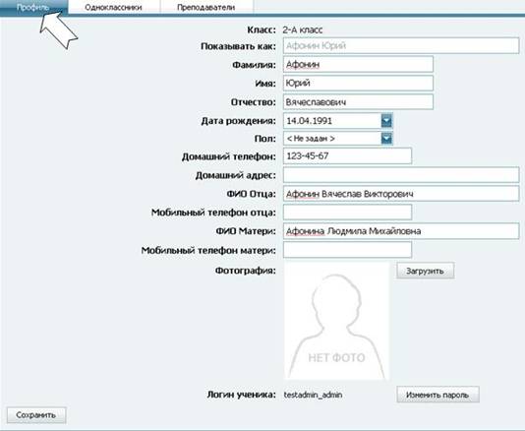This screenshot has width=525, height=431.
Task: Click the Загрузить photo upload button
Action: point(426,271)
